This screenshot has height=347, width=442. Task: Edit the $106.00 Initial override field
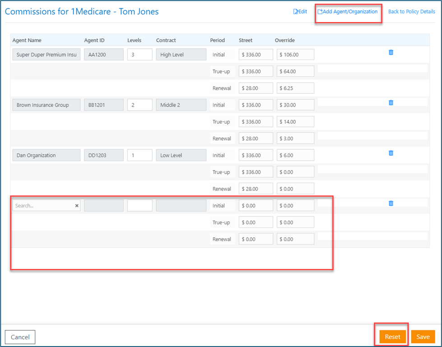[295, 55]
